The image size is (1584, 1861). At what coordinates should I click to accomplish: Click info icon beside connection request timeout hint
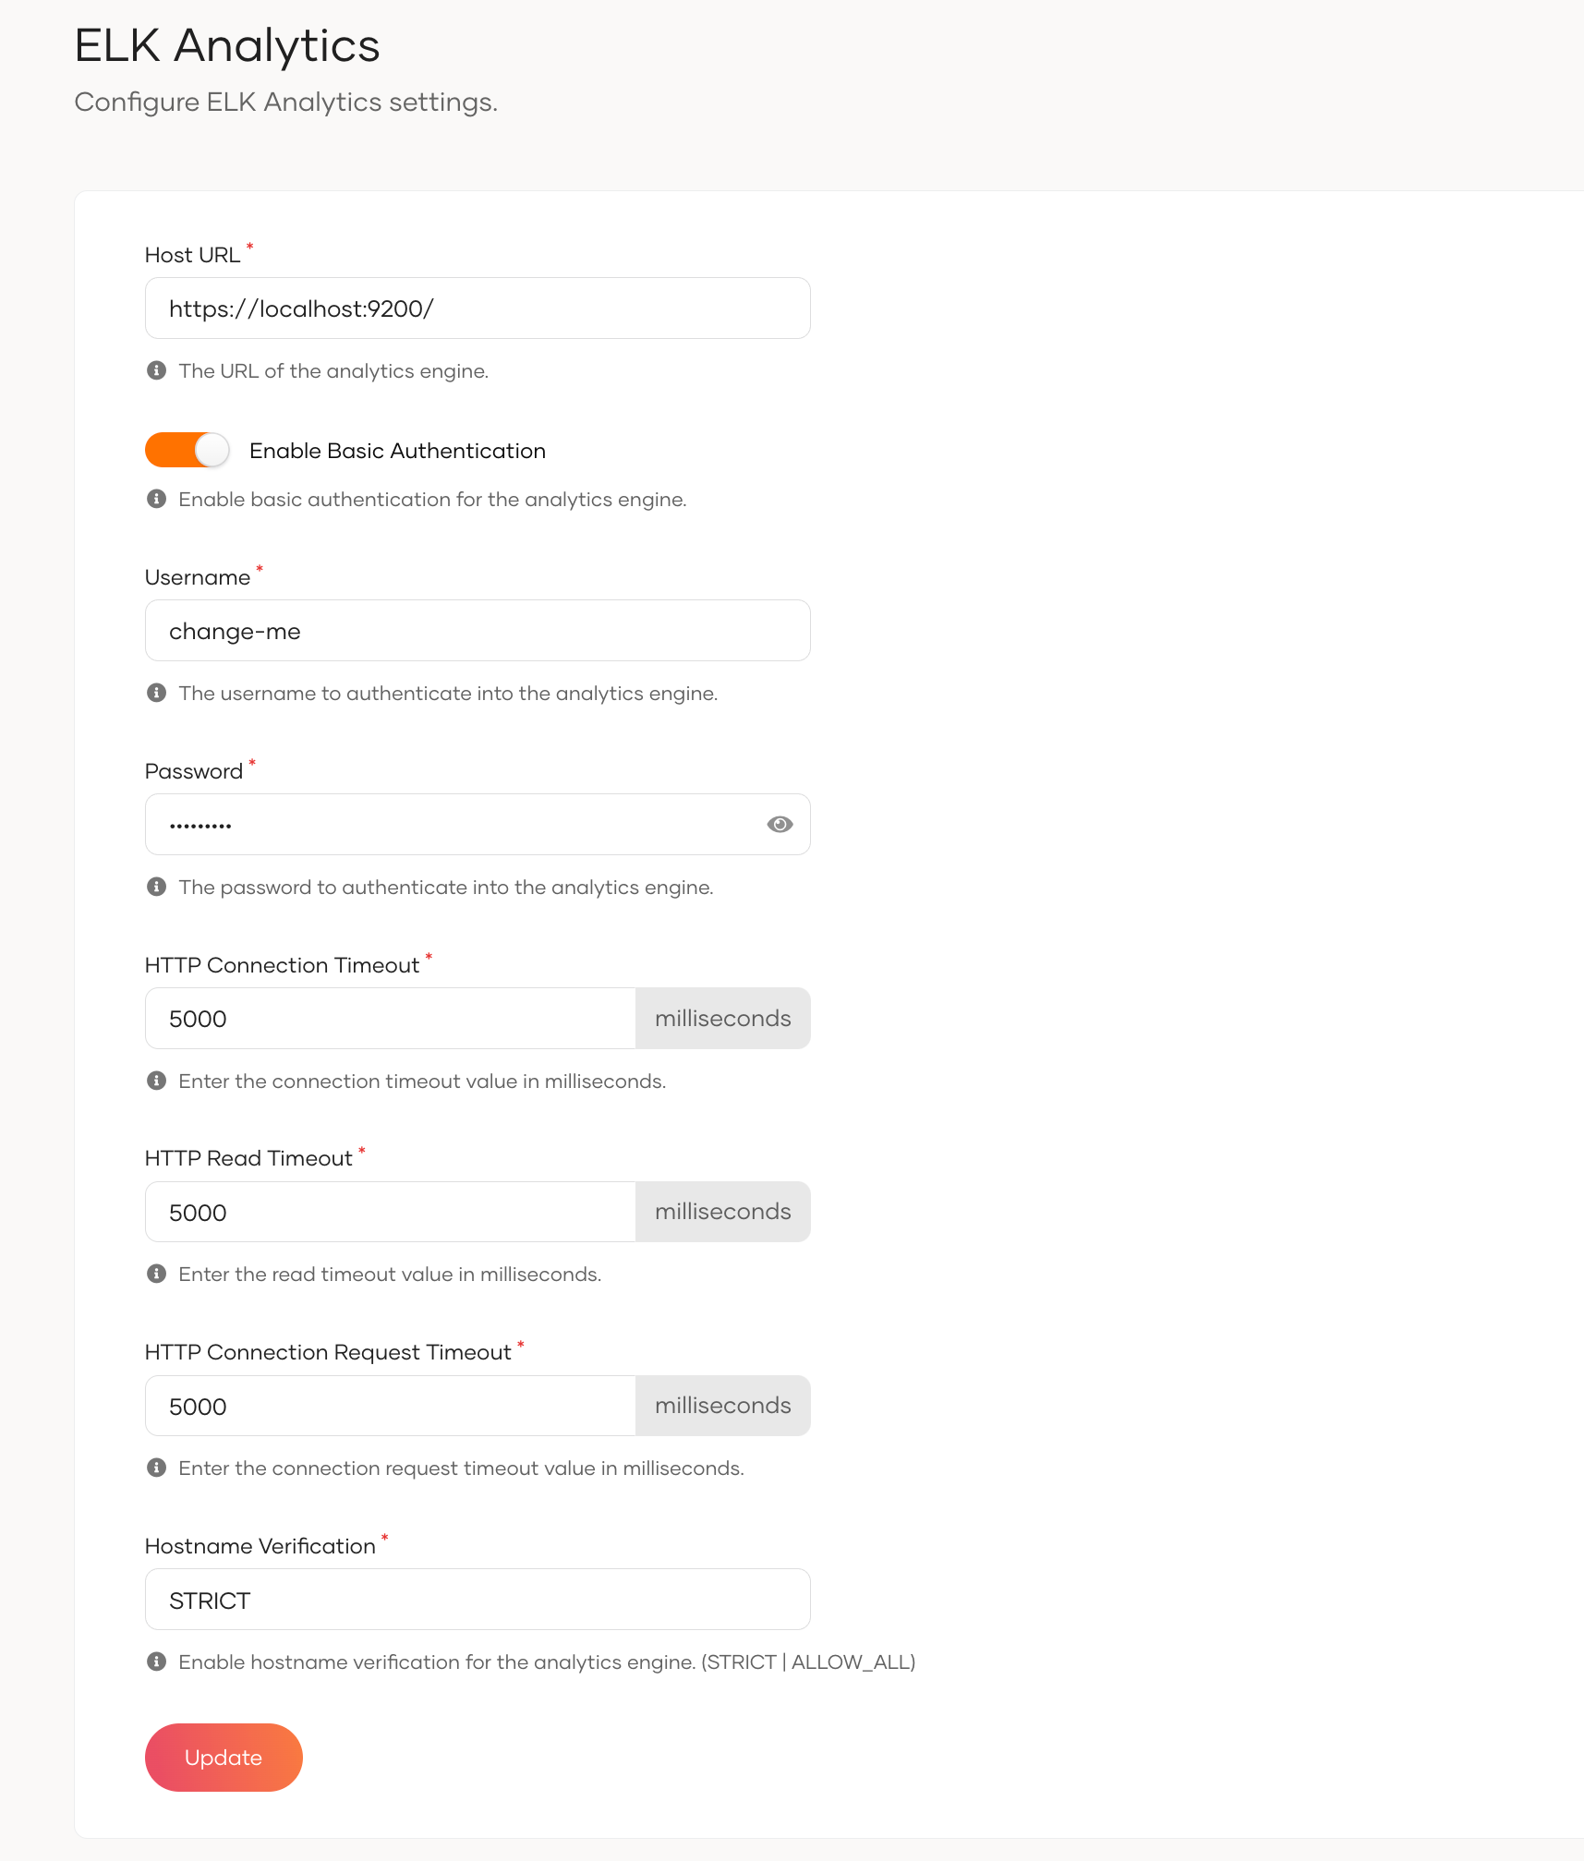tap(157, 1468)
